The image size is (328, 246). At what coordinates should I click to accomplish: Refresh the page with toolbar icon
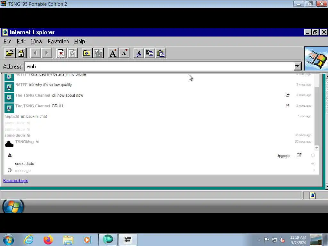click(72, 53)
